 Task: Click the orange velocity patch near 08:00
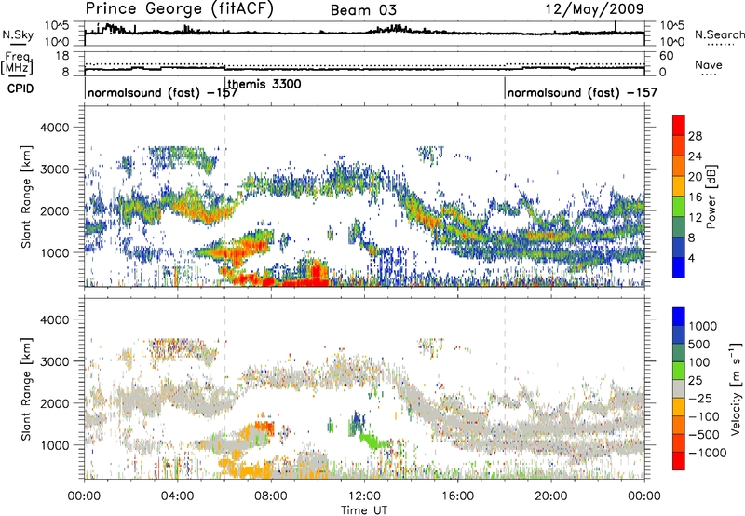[x=264, y=428]
